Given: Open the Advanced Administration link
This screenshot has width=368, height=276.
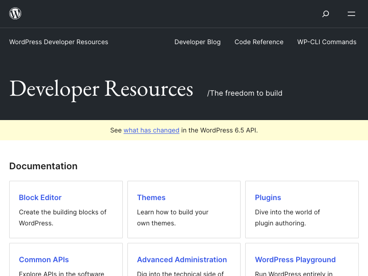Looking at the screenshot, I should [182, 260].
